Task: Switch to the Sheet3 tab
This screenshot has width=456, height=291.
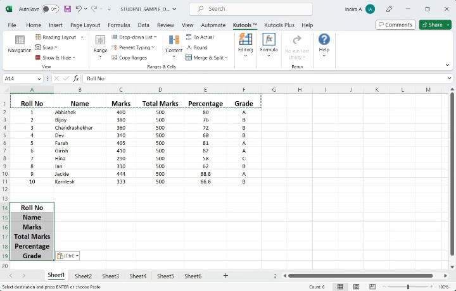Action: 110,276
